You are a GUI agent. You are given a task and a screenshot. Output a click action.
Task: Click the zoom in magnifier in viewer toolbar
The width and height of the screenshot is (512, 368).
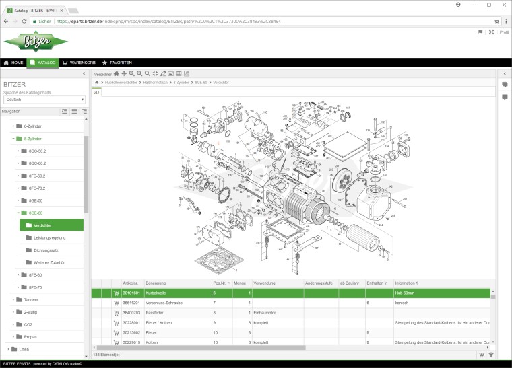131,73
